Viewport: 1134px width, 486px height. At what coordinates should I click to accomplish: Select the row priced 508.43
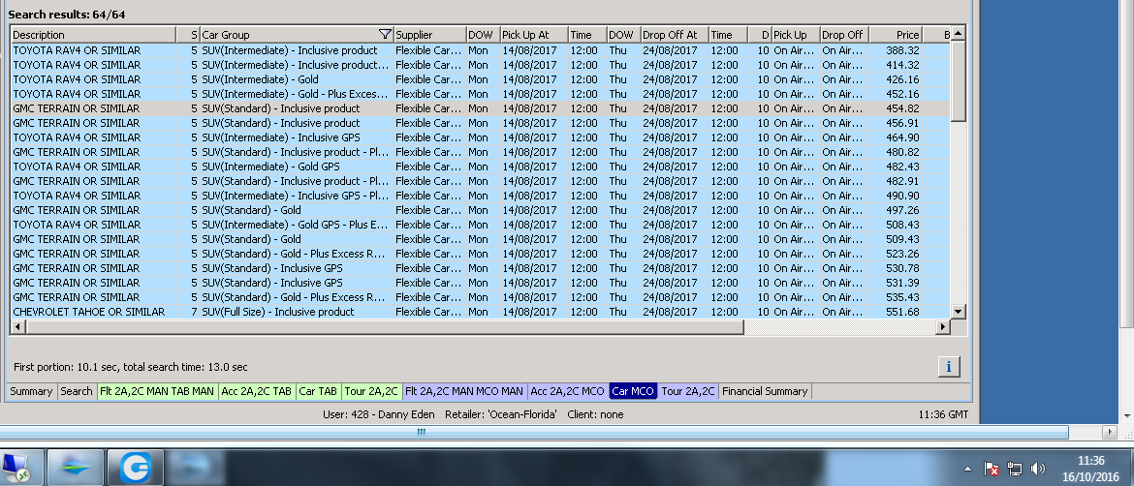pyautogui.click(x=480, y=225)
